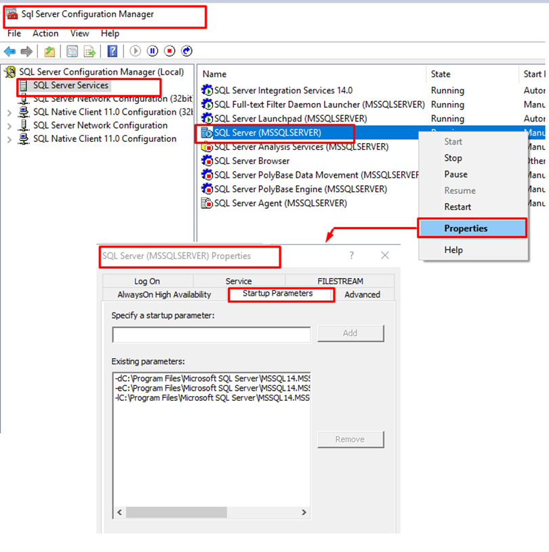This screenshot has width=549, height=552.
Task: Switch to the Log On tab
Action: point(147,281)
